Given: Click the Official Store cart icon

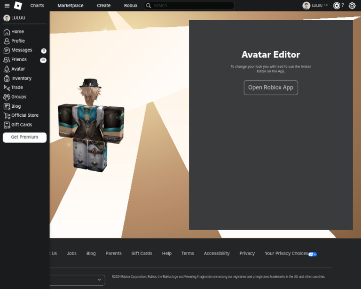Looking at the screenshot, I should click(7, 115).
